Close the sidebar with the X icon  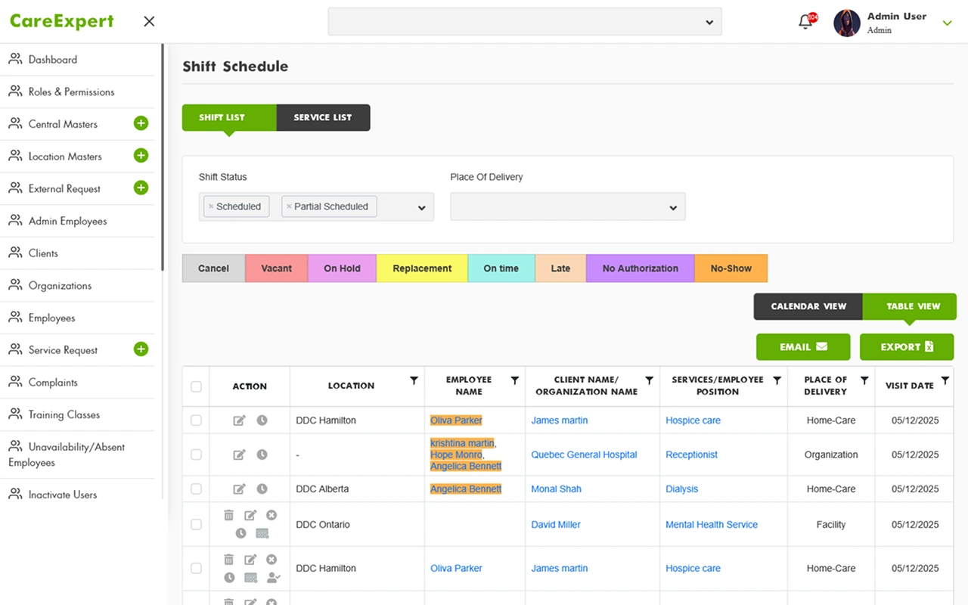149,21
